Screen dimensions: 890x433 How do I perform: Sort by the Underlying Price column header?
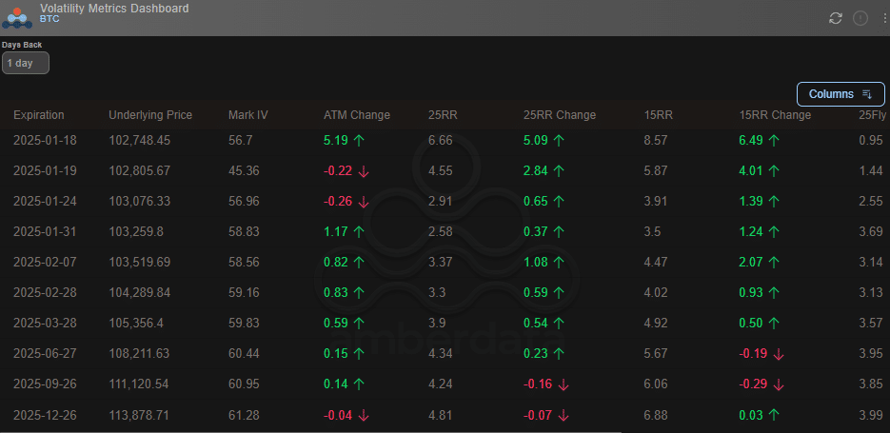tap(150, 115)
